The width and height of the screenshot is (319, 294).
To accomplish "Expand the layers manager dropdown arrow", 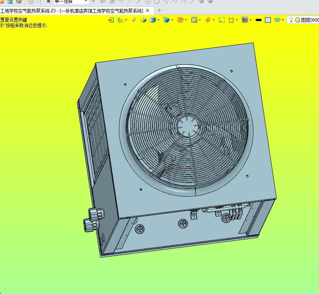I will (283, 20).
